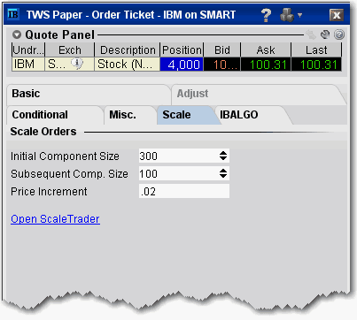Click the IB logo in title bar

(12, 14)
